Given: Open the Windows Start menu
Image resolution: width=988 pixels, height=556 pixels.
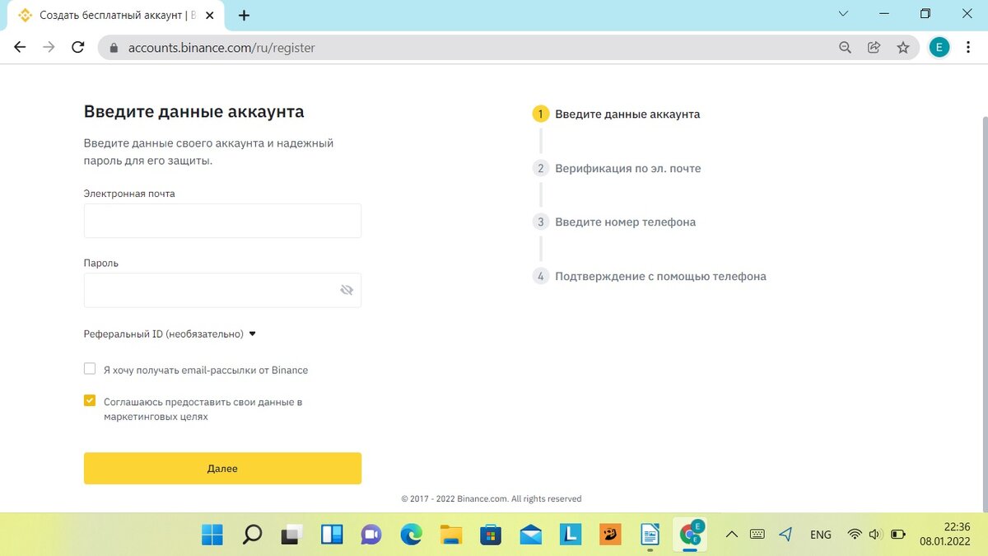Looking at the screenshot, I should pos(212,535).
